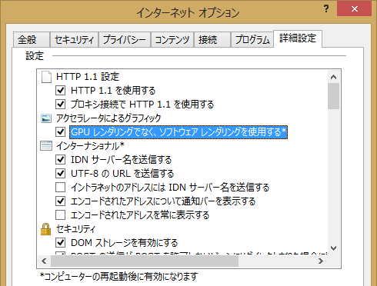
Task: Switch to the 全般 tab
Action: click(x=32, y=40)
